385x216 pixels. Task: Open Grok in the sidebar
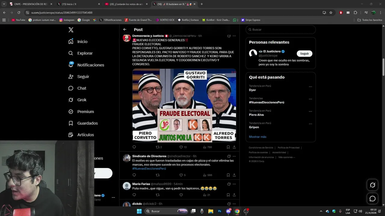[x=77, y=100]
